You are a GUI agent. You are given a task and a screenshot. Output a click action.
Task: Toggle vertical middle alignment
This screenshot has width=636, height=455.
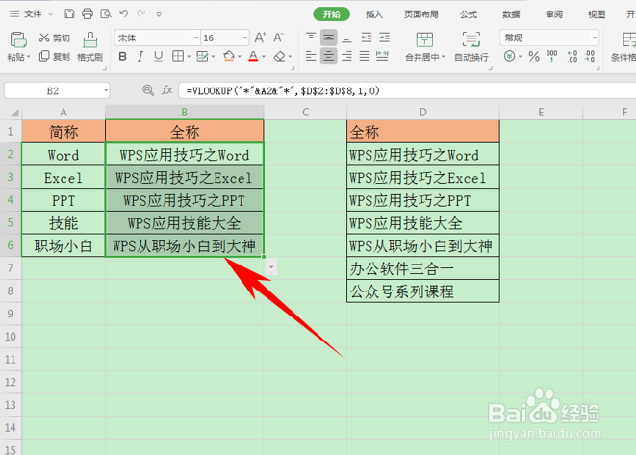click(328, 38)
